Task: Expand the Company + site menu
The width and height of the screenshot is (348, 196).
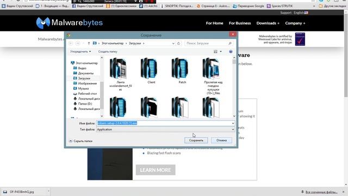Action: [x=295, y=23]
